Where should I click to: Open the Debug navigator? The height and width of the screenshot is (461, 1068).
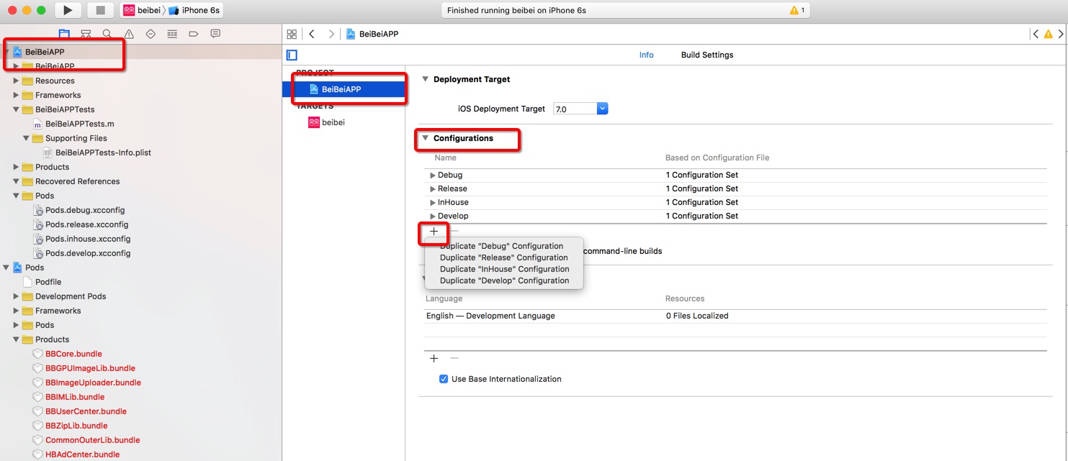click(x=172, y=34)
